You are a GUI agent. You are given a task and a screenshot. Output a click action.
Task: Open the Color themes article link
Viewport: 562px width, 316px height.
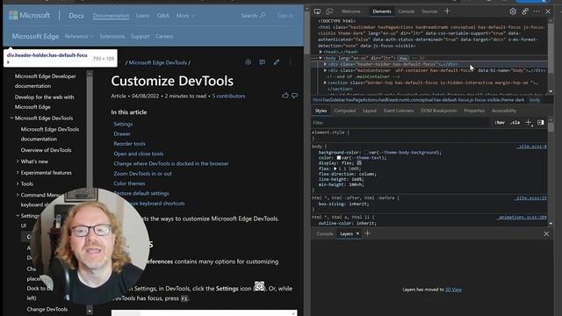click(129, 183)
